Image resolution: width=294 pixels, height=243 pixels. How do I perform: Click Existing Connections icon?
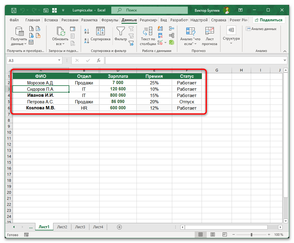point(38,35)
